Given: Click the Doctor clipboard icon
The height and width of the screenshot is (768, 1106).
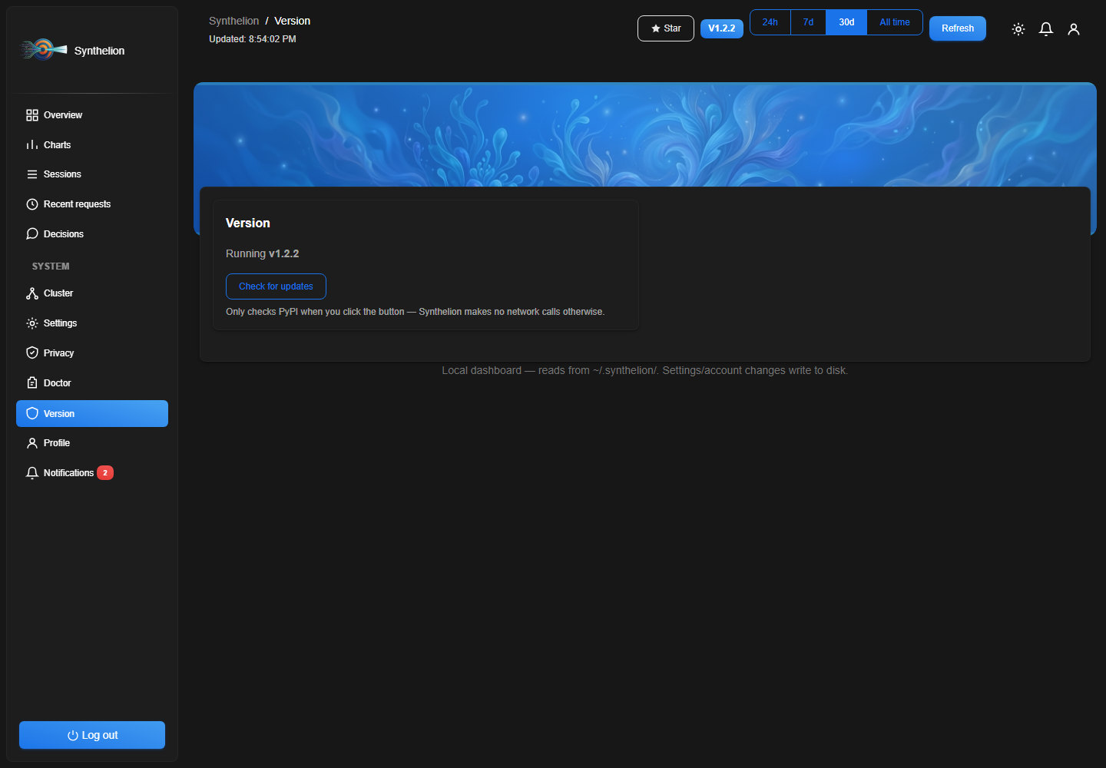Looking at the screenshot, I should pyautogui.click(x=32, y=383).
